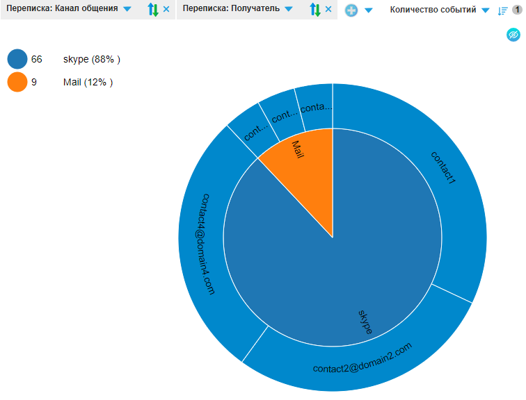Open the Количество событий dropdown

[486, 10]
